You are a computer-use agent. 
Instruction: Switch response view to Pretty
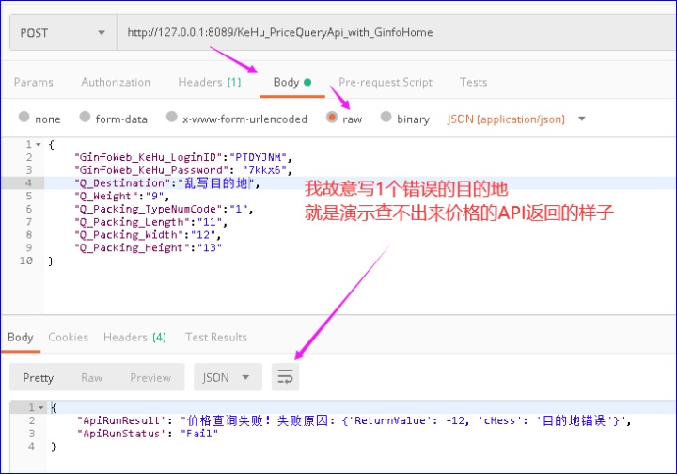click(38, 378)
